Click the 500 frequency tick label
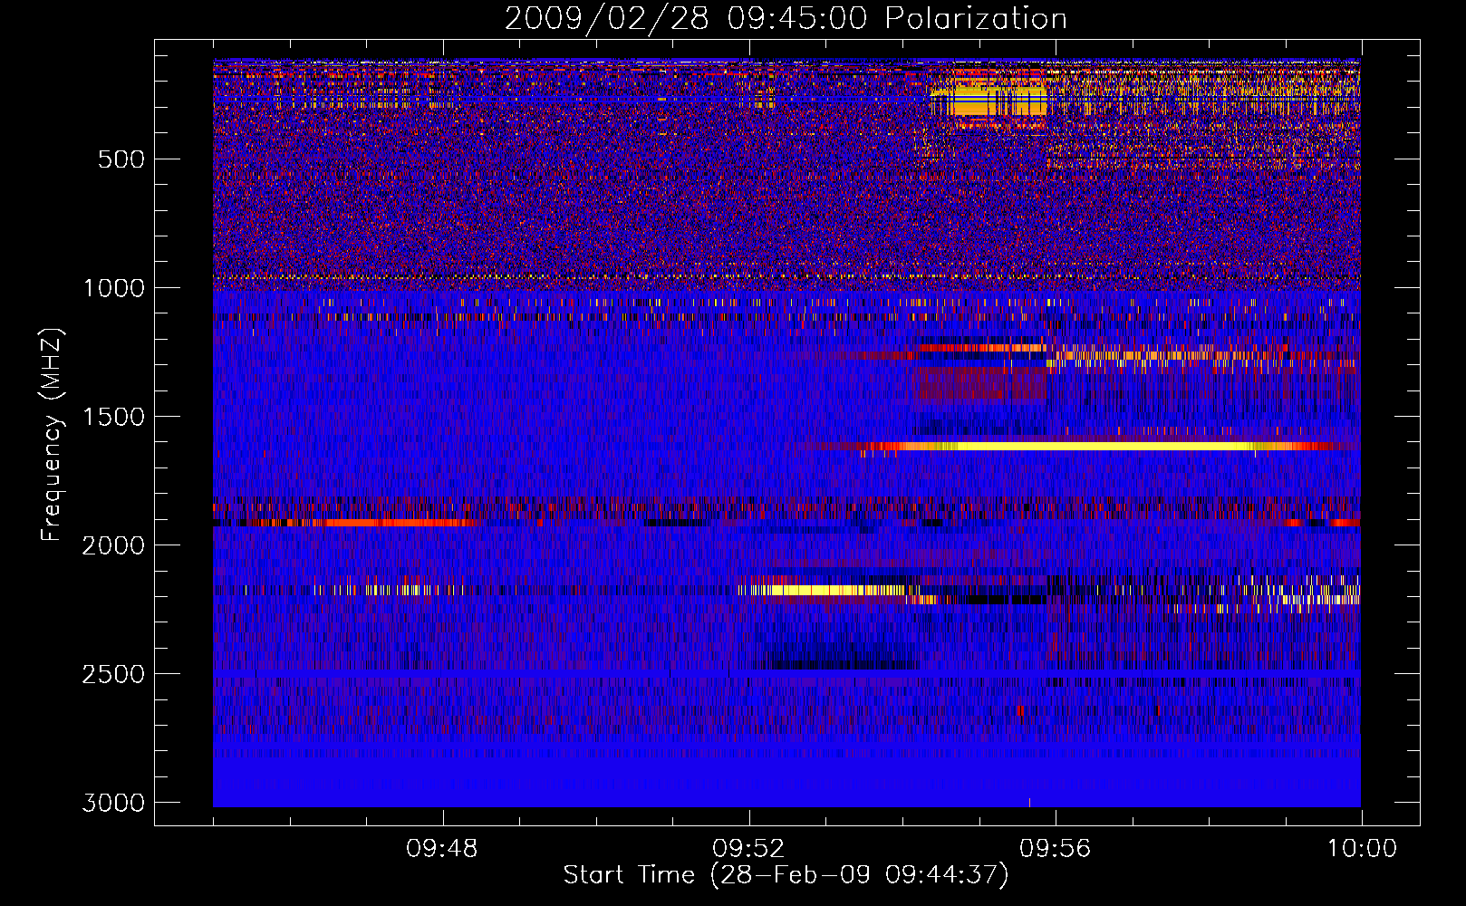Viewport: 1466px width, 906px height. [x=121, y=159]
